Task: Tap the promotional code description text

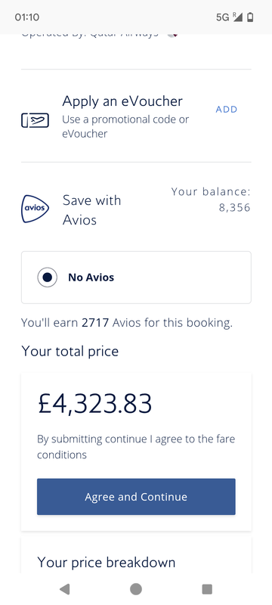Action: tap(125, 126)
